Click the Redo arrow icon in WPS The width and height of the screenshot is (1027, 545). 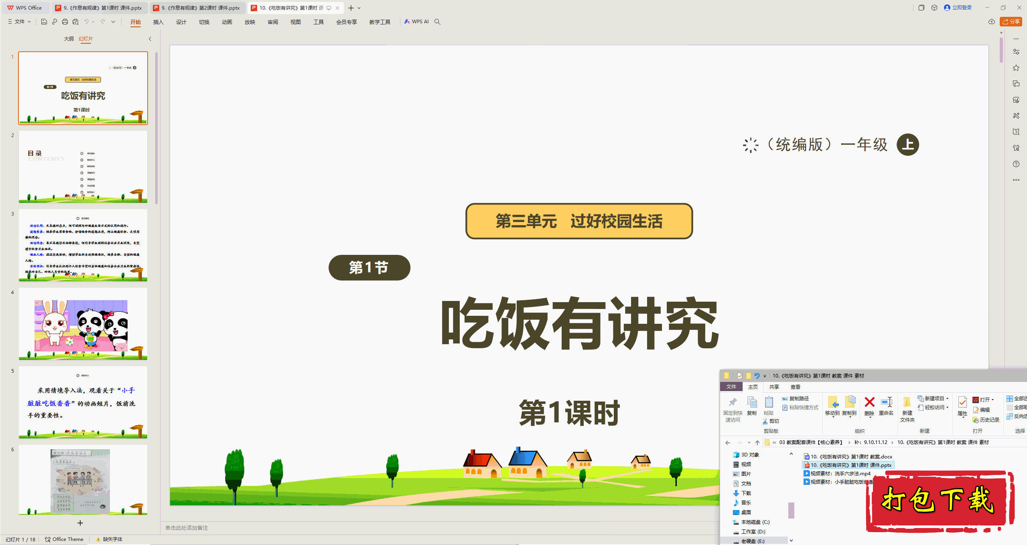pyautogui.click(x=103, y=22)
